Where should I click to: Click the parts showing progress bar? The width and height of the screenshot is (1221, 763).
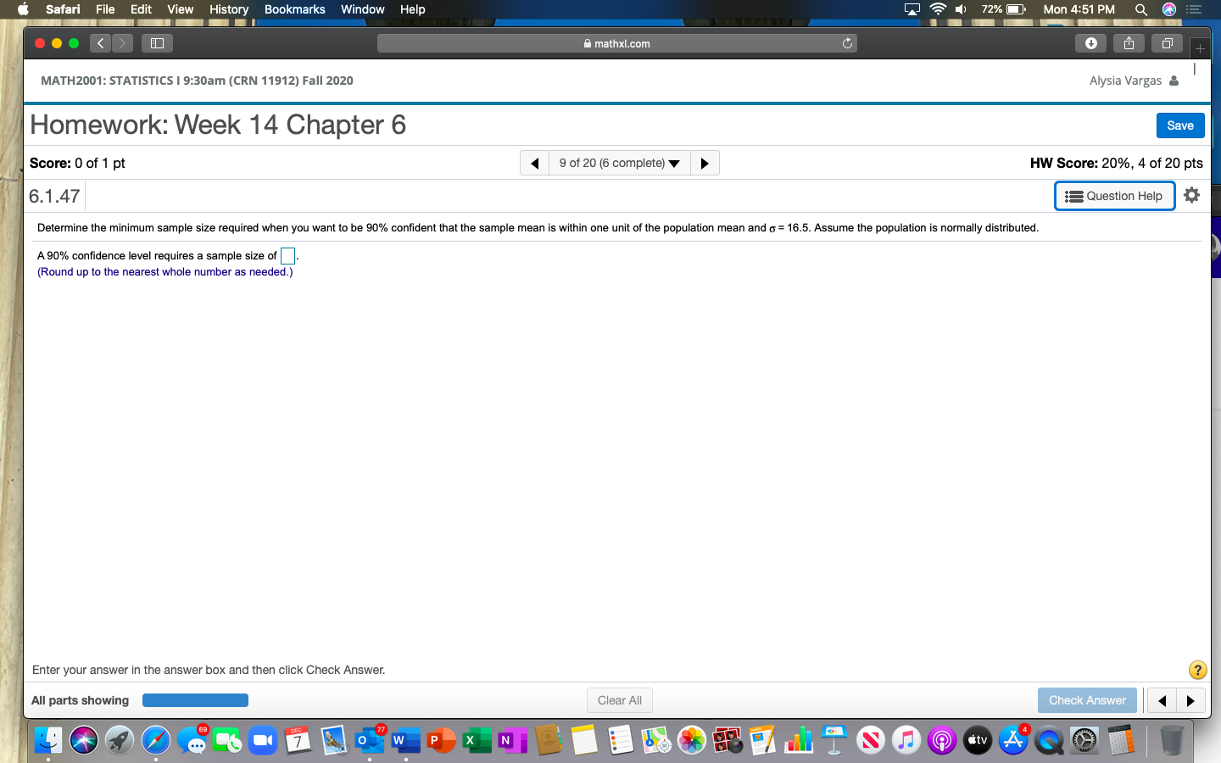[x=195, y=700]
